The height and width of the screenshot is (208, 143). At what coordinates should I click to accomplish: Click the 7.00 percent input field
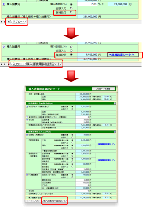pos(87,4)
